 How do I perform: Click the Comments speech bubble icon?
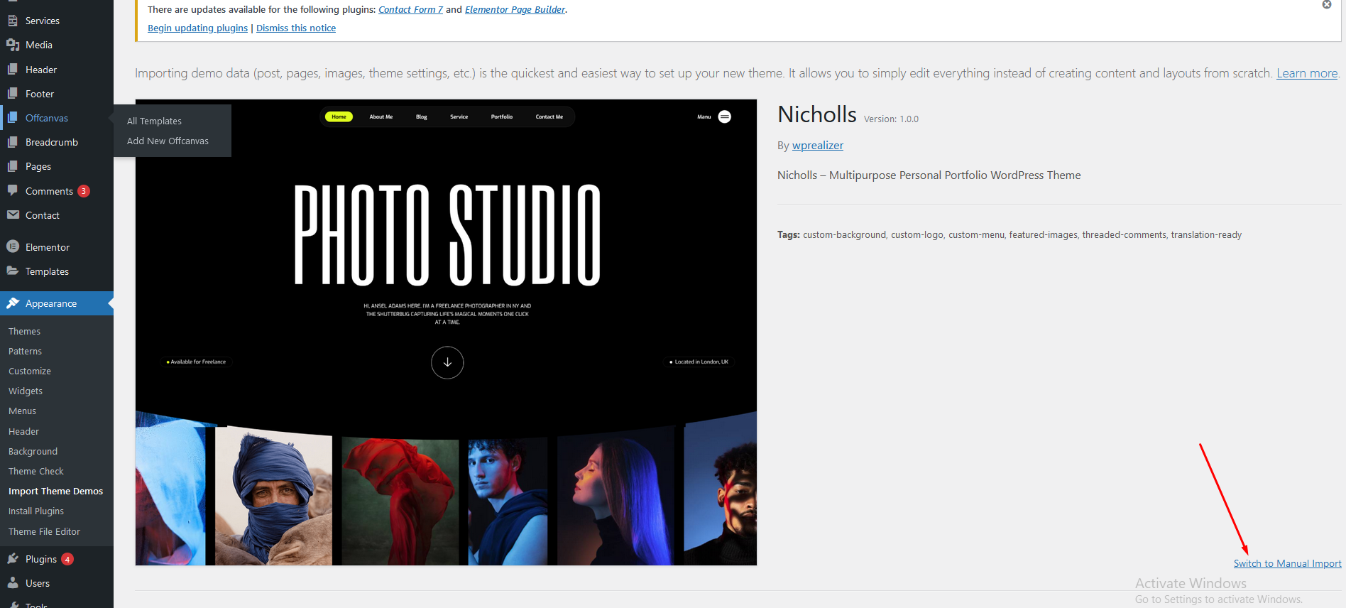pyautogui.click(x=13, y=191)
